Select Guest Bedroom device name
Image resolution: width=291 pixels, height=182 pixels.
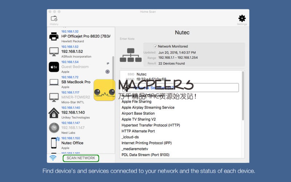75,67
